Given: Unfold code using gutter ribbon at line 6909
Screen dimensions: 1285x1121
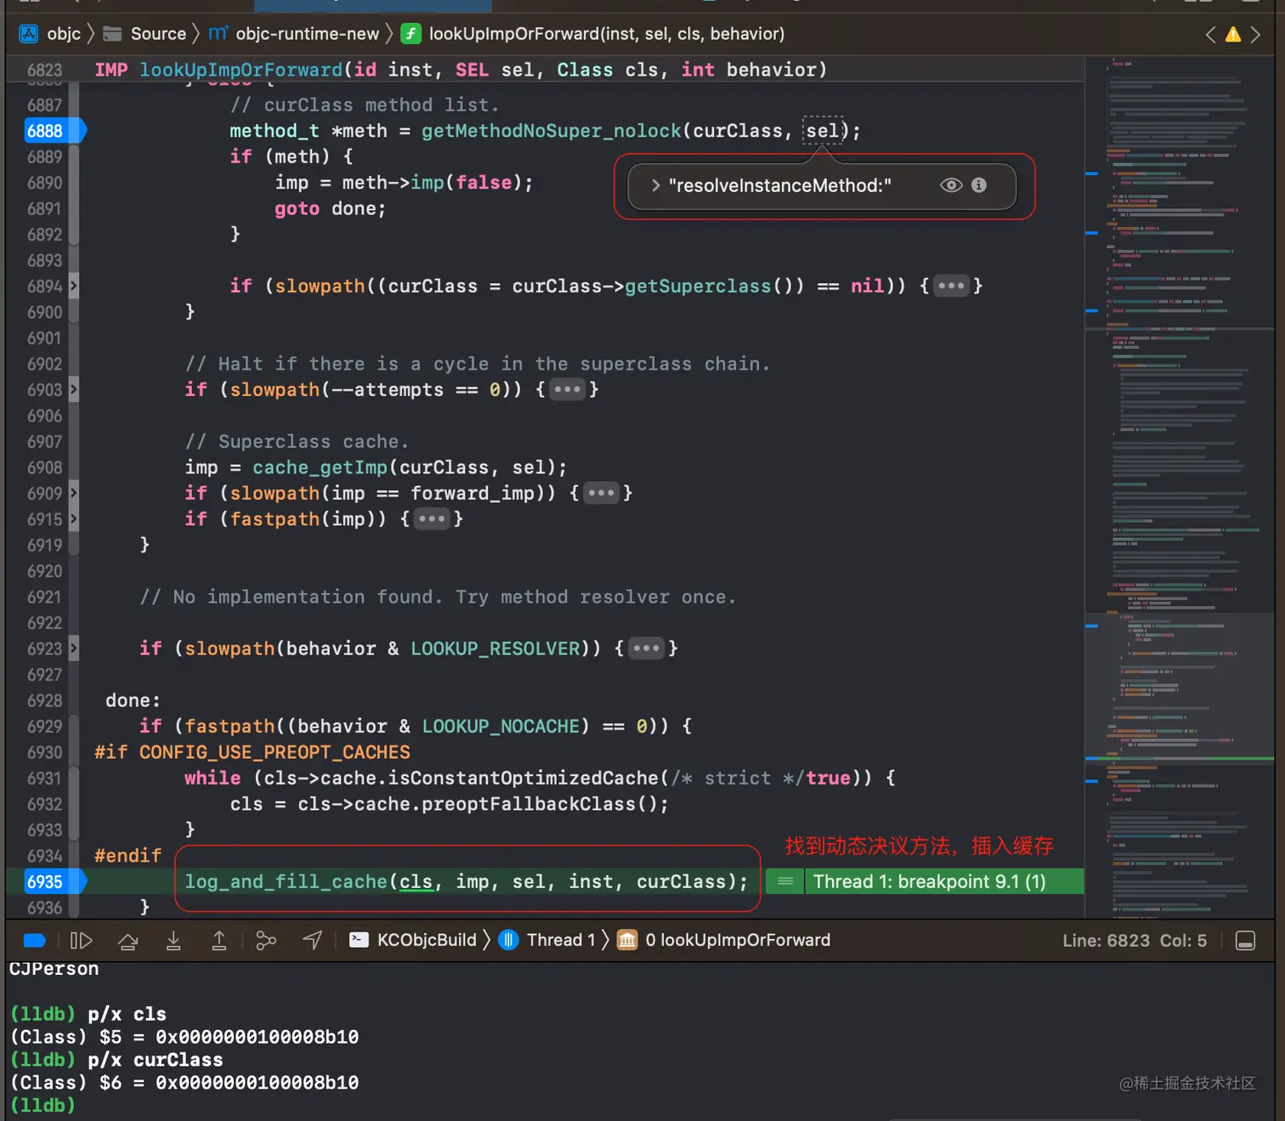Looking at the screenshot, I should click(73, 494).
